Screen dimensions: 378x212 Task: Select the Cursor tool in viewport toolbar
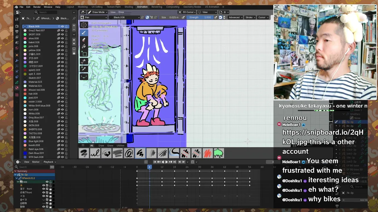point(84,25)
